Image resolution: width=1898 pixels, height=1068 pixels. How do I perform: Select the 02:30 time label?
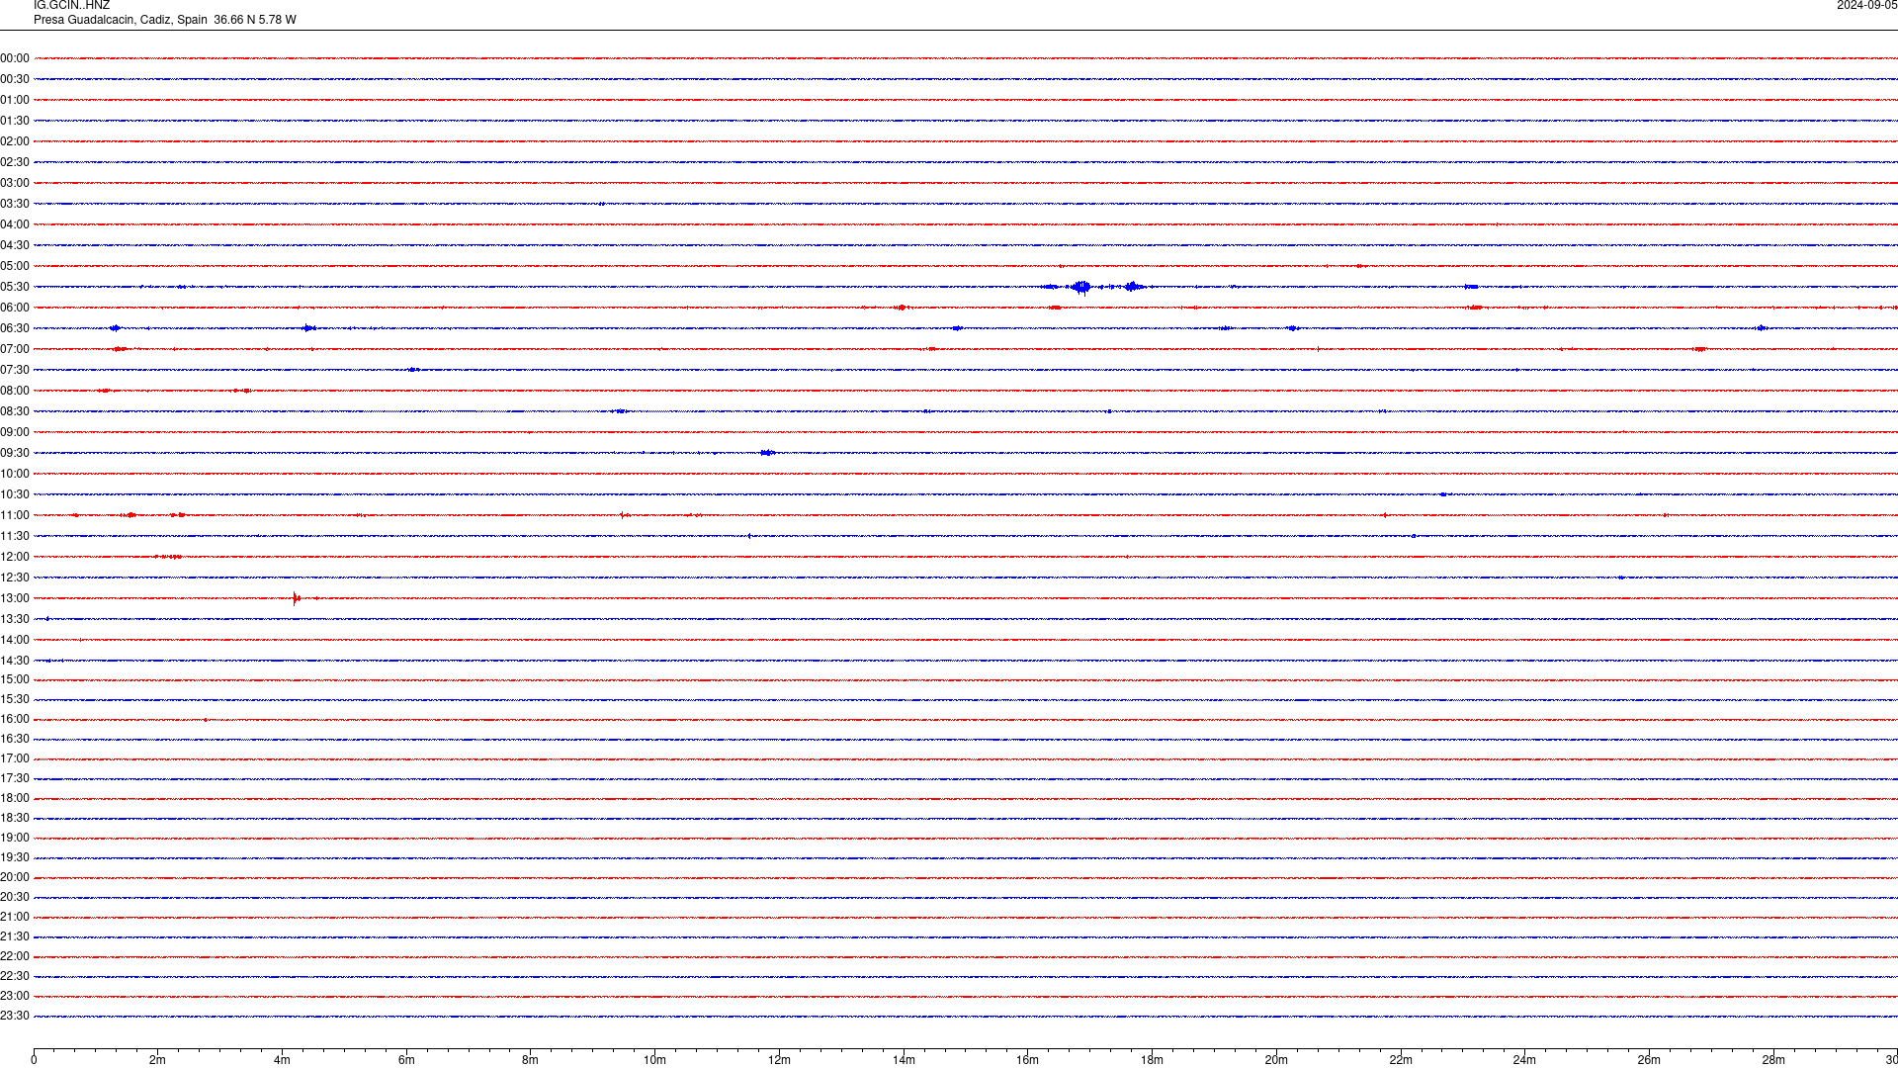[x=15, y=162]
